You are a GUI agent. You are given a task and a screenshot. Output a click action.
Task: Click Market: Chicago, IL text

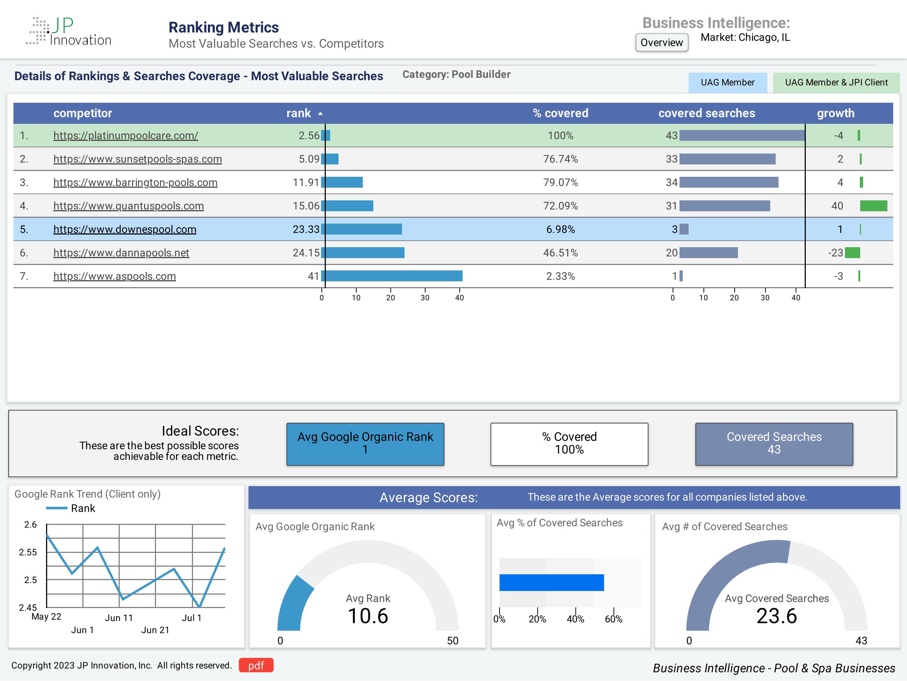745,37
